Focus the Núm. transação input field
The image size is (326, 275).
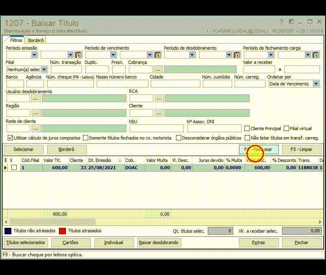click(66, 70)
